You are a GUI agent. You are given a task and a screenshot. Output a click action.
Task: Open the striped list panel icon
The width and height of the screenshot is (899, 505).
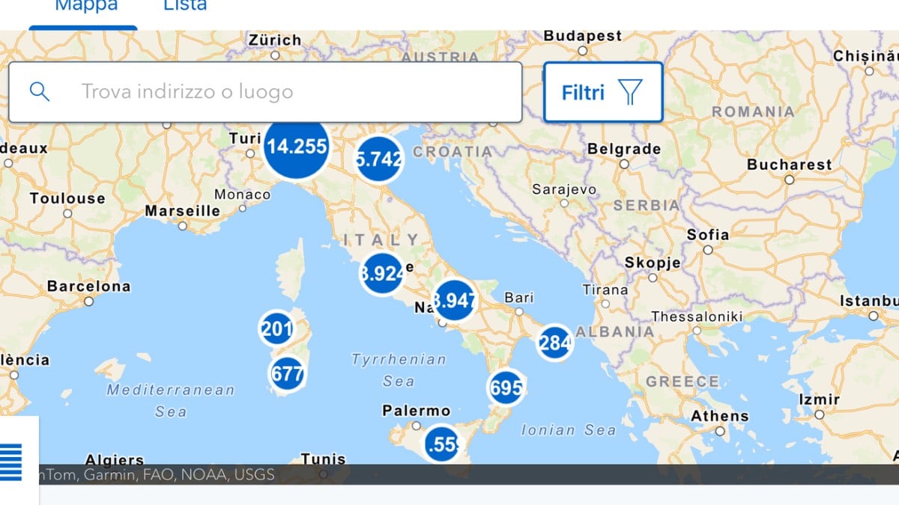[10, 462]
